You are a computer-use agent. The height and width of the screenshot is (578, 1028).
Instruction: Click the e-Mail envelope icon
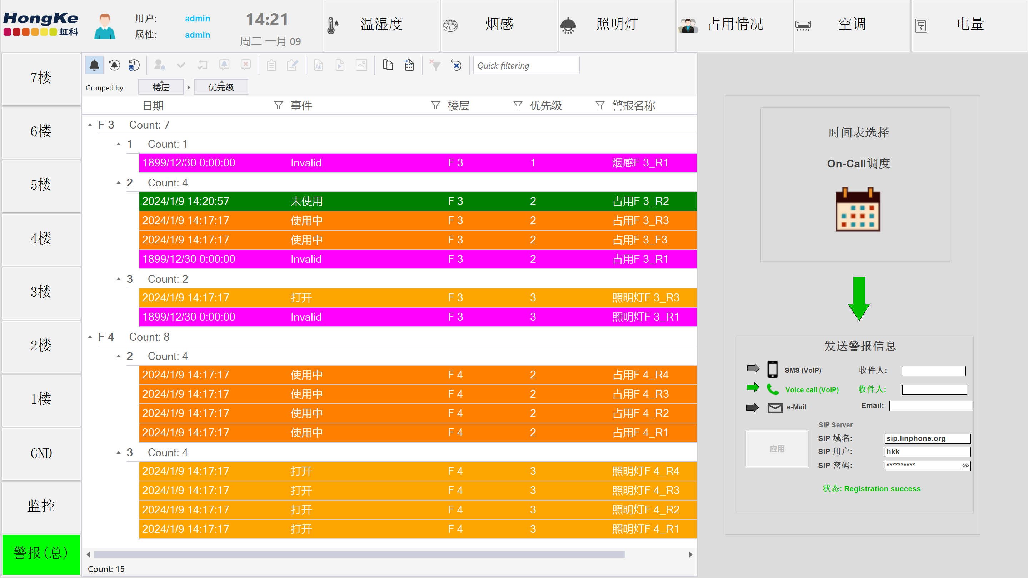pyautogui.click(x=775, y=407)
